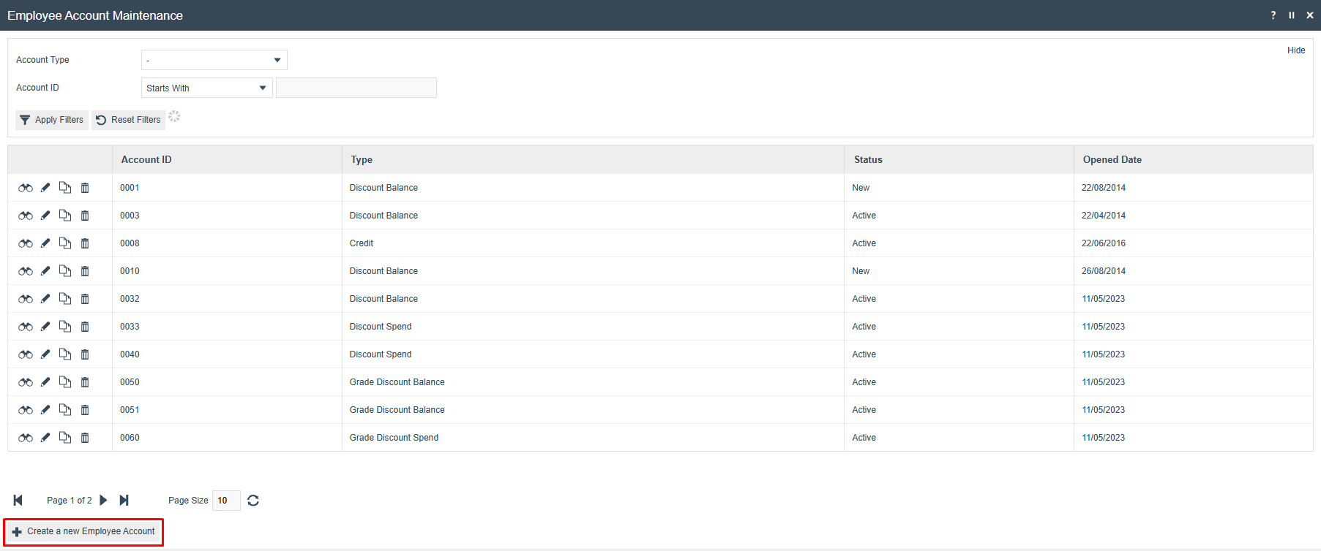This screenshot has height=551, width=1321.
Task: Apply Filters to the account list
Action: 52,120
